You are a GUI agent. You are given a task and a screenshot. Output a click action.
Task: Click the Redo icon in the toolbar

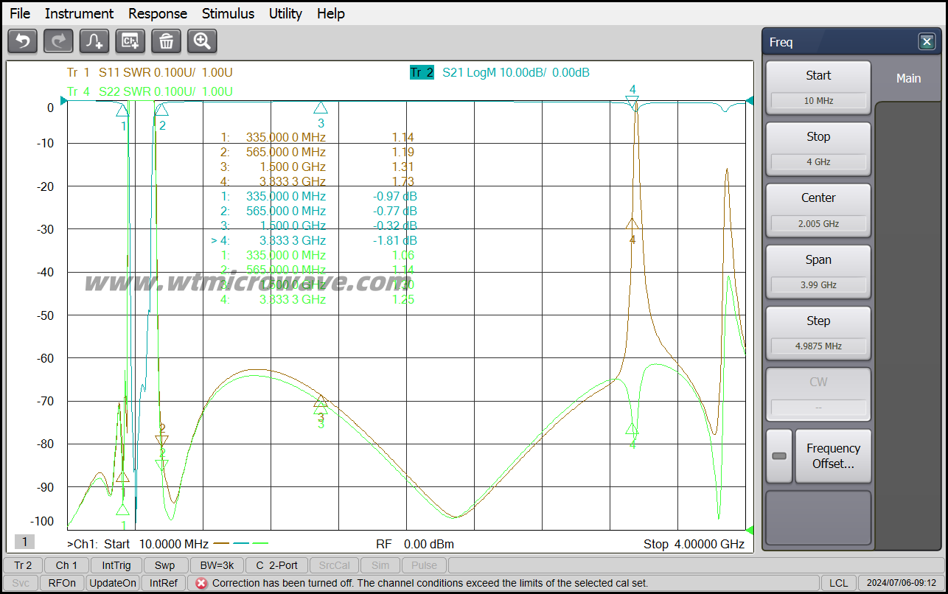coord(57,41)
